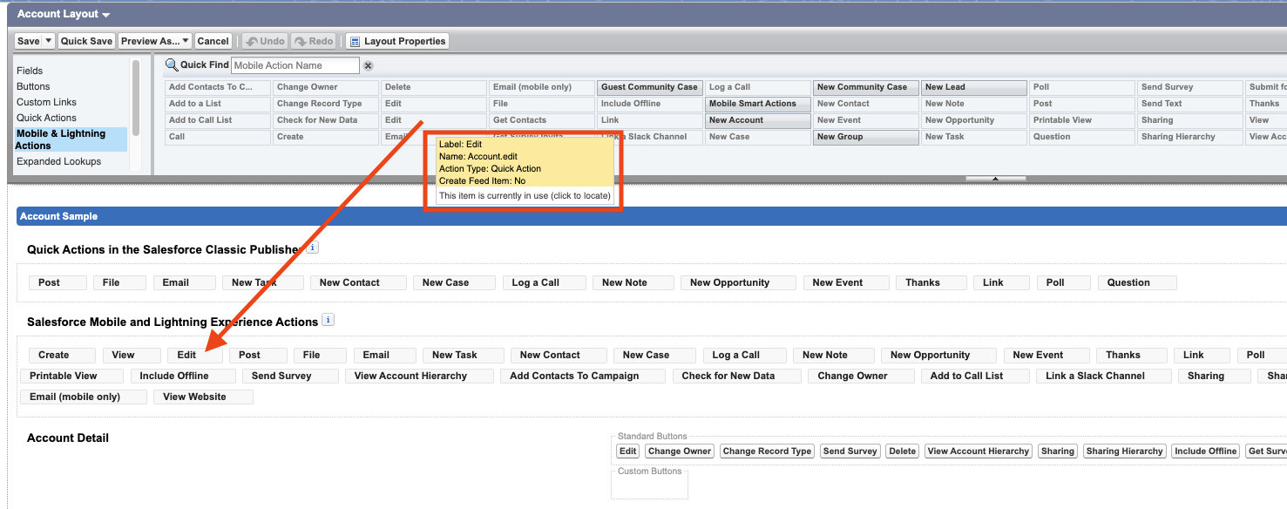
Task: Select New Lead palette item
Action: (x=974, y=87)
